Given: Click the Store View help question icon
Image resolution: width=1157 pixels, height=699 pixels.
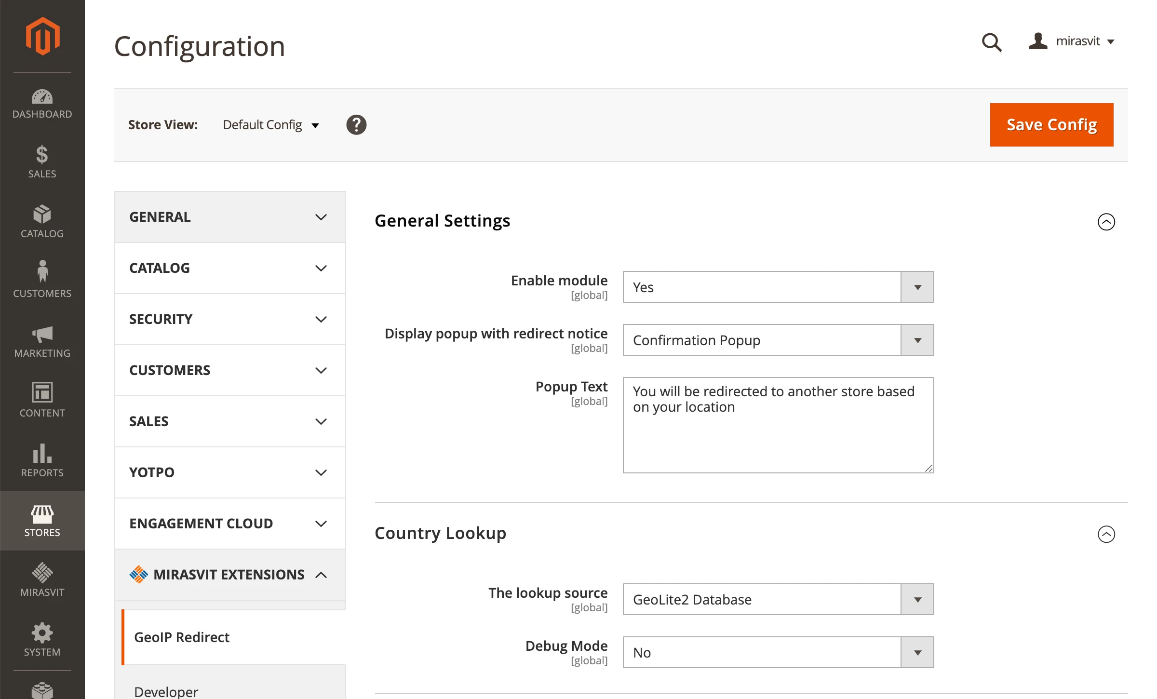Looking at the screenshot, I should (x=356, y=125).
